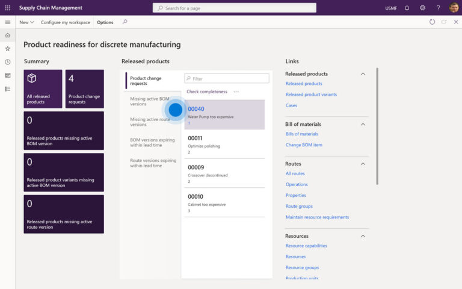The image size is (462, 289).
Task: Open the user profile avatar
Action: 454,8
